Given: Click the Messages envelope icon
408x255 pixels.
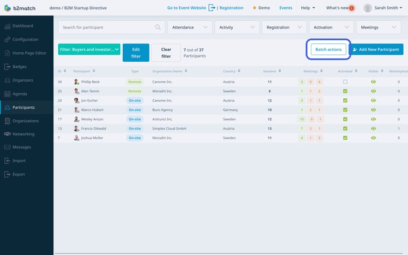Looking at the screenshot, I should [7, 147].
